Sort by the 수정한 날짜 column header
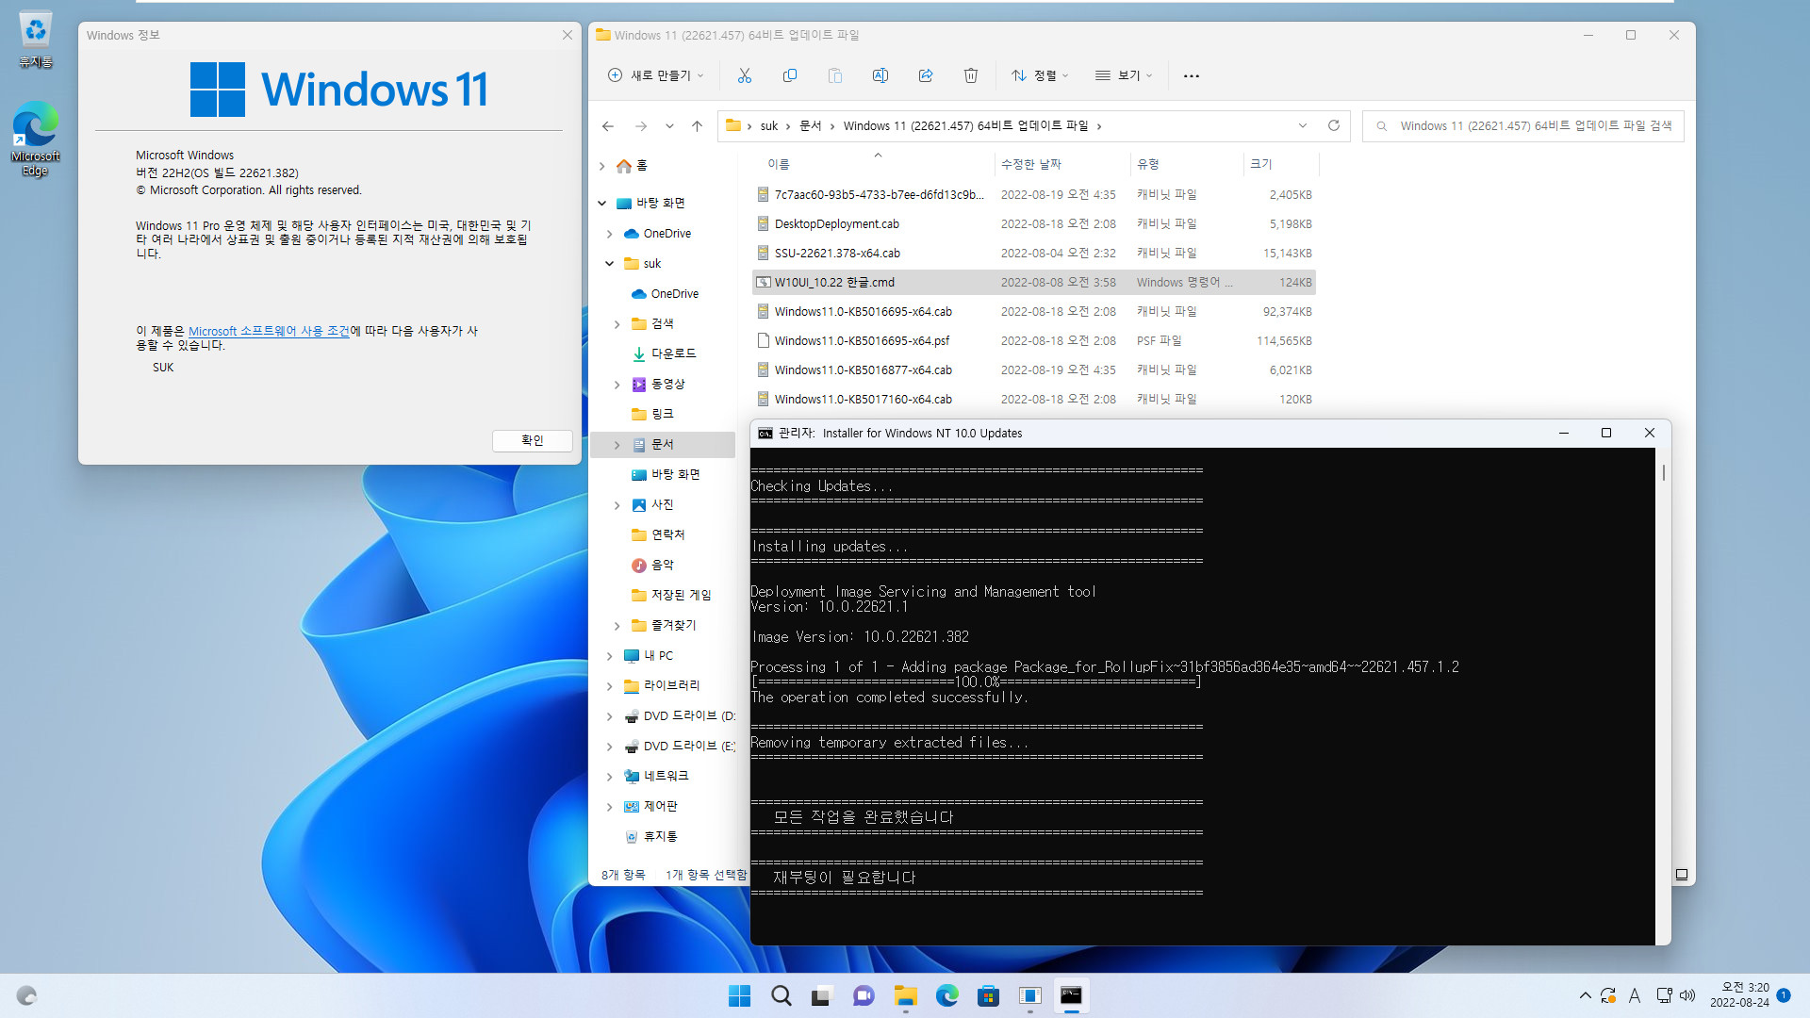 click(x=1031, y=164)
